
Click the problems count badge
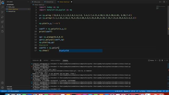(x=40, y=60)
